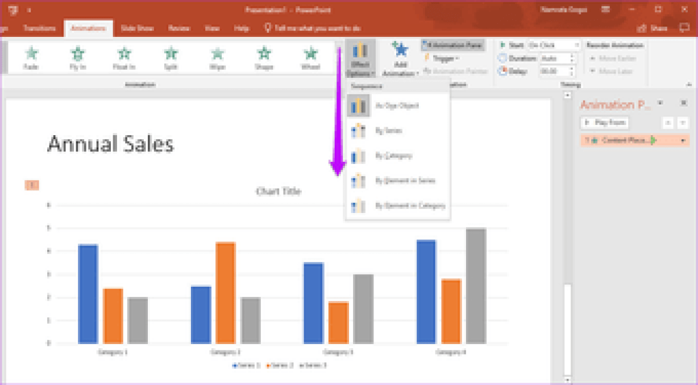This screenshot has height=385, width=698.
Task: Apply the Fly In animation effect
Action: (x=78, y=58)
